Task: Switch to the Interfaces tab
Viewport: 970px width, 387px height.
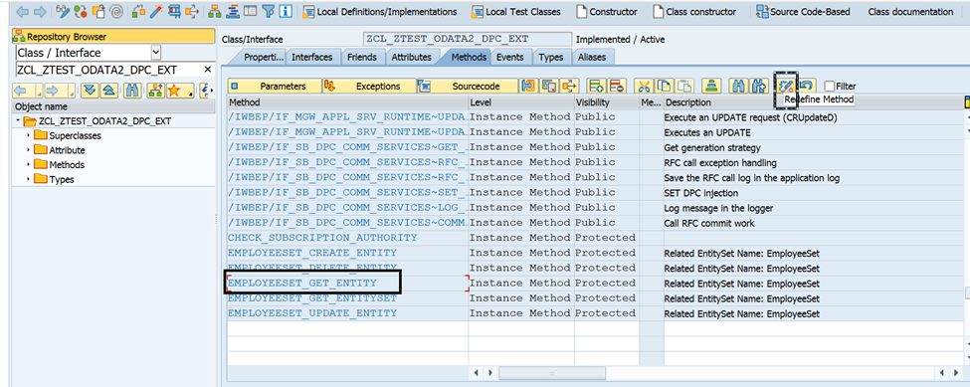Action: click(311, 57)
